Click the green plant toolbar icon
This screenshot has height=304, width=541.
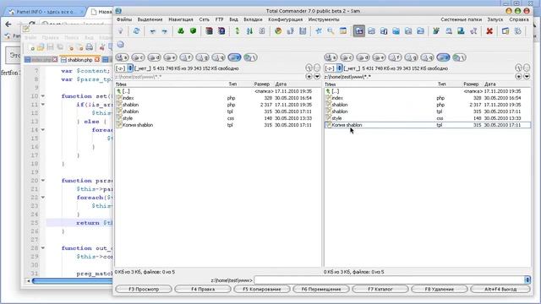pyautogui.click(x=436, y=31)
